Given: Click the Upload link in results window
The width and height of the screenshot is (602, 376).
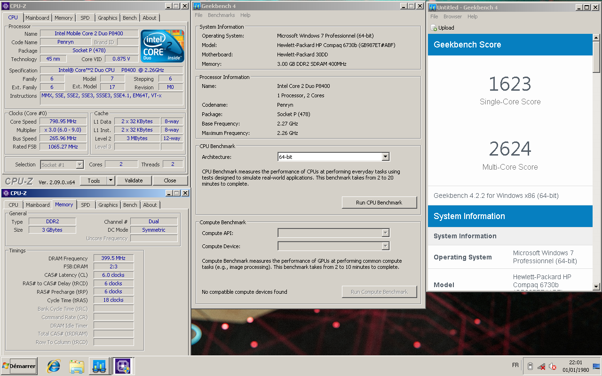Looking at the screenshot, I should point(446,28).
